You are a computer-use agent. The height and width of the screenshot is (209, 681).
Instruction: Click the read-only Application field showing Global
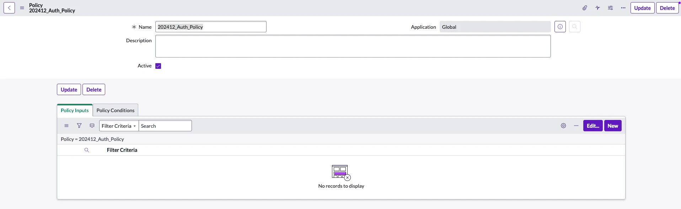tap(495, 27)
